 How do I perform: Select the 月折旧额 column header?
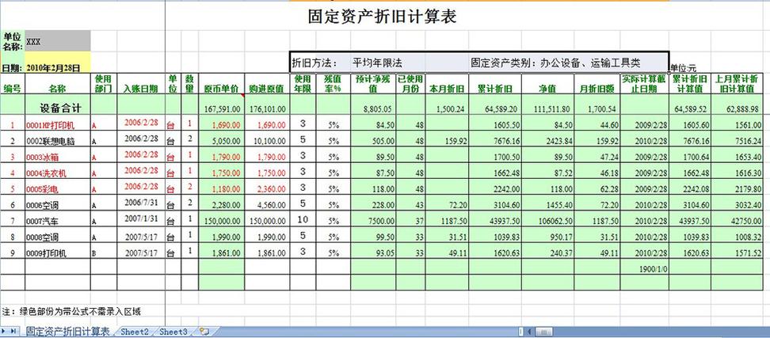pyautogui.click(x=597, y=84)
